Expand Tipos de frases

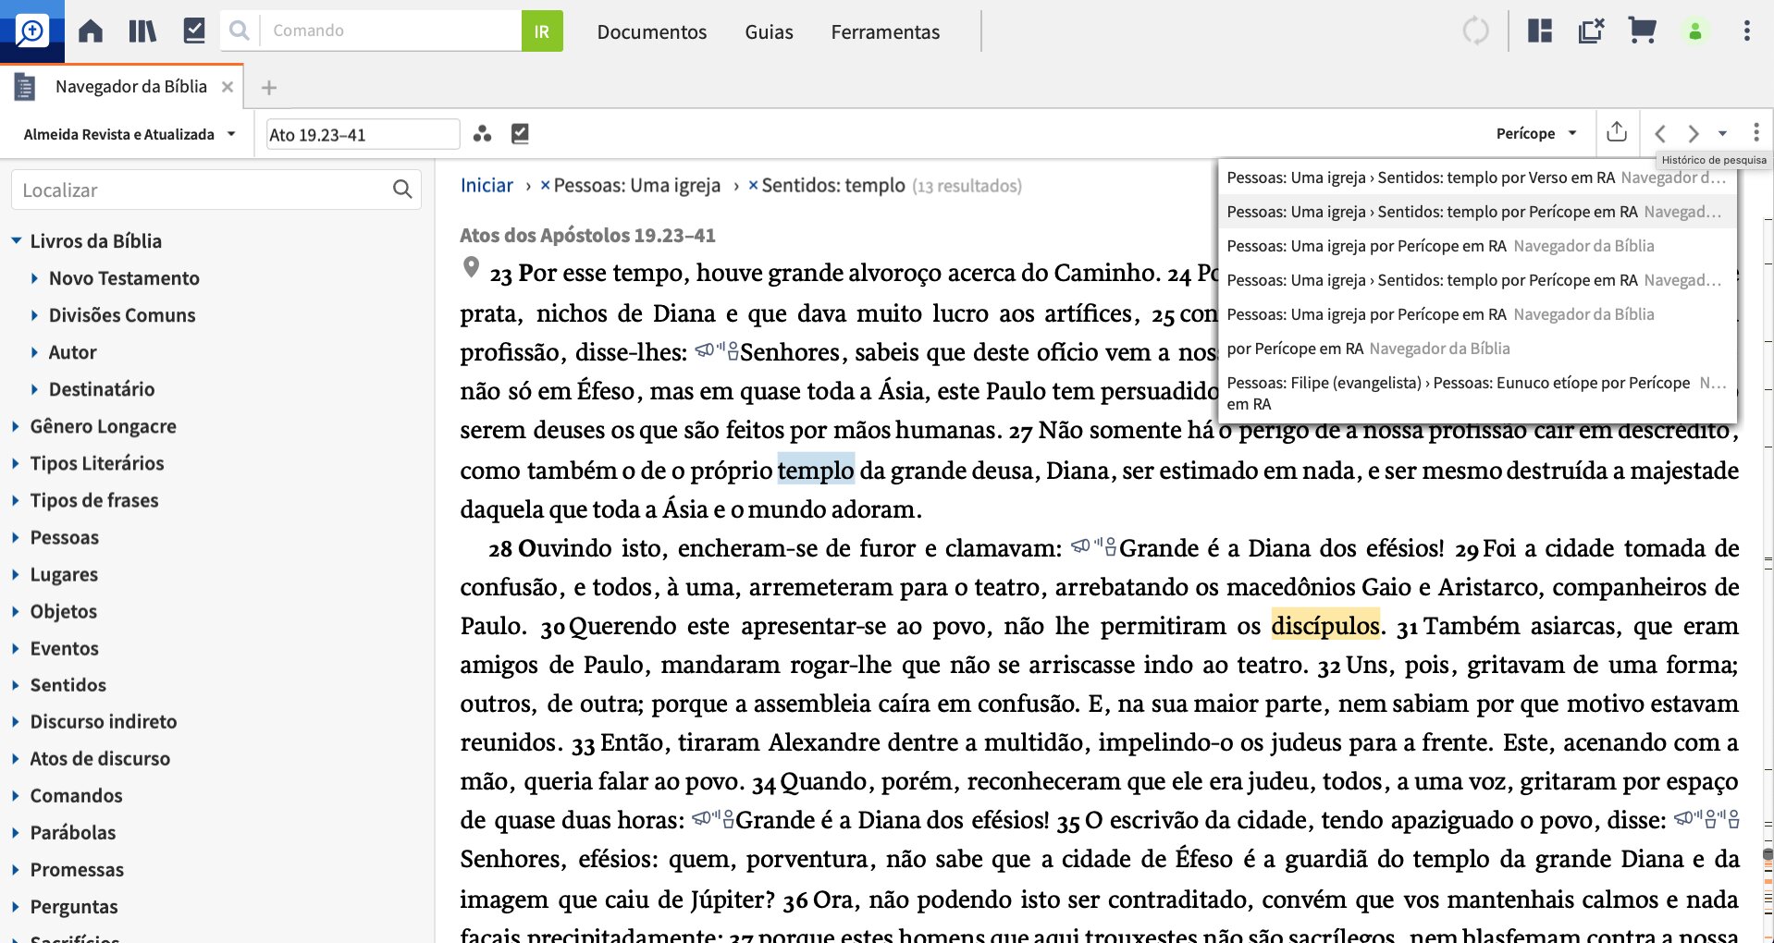click(x=16, y=500)
